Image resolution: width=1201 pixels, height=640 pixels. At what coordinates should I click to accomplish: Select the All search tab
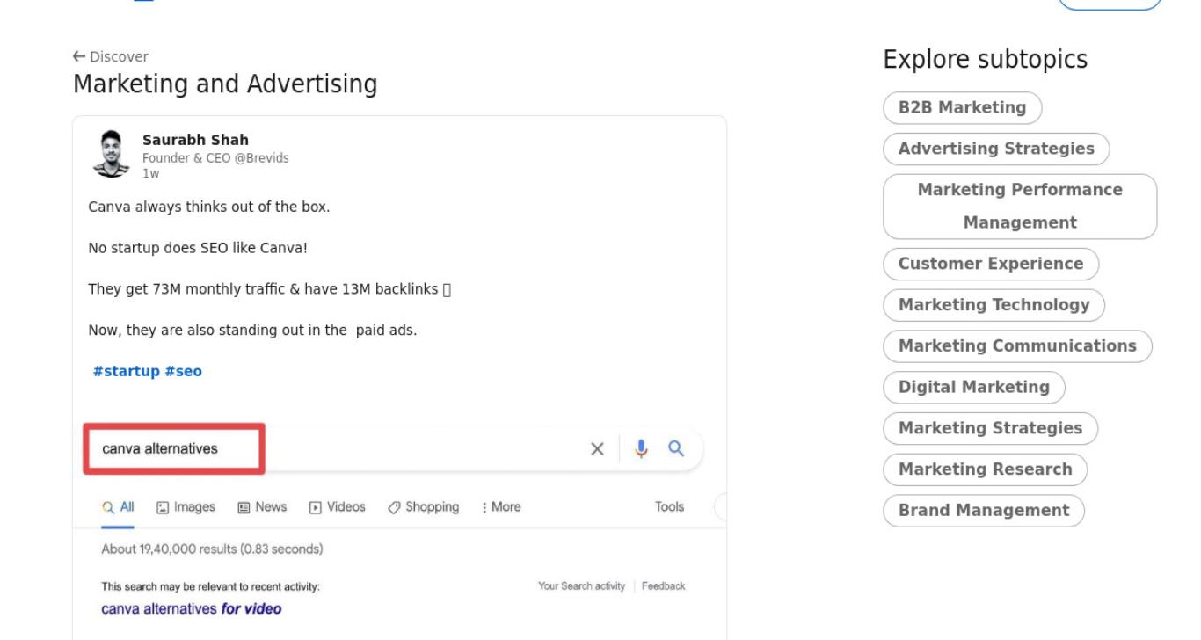pos(118,507)
